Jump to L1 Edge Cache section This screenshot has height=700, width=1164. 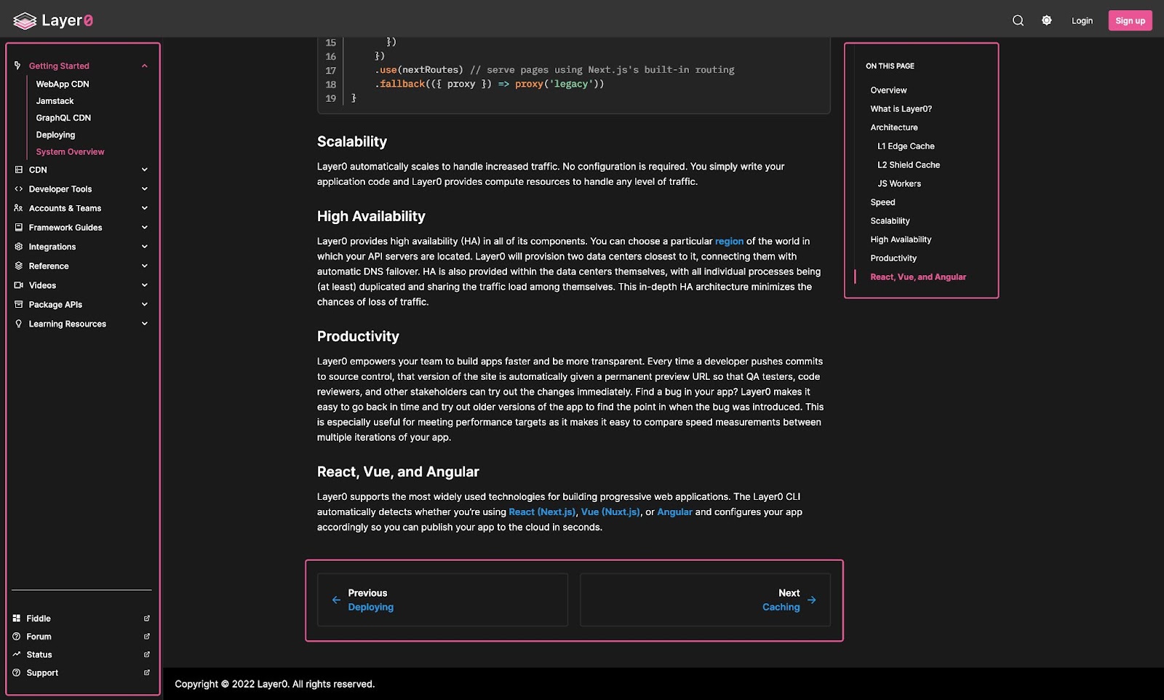[x=906, y=146]
